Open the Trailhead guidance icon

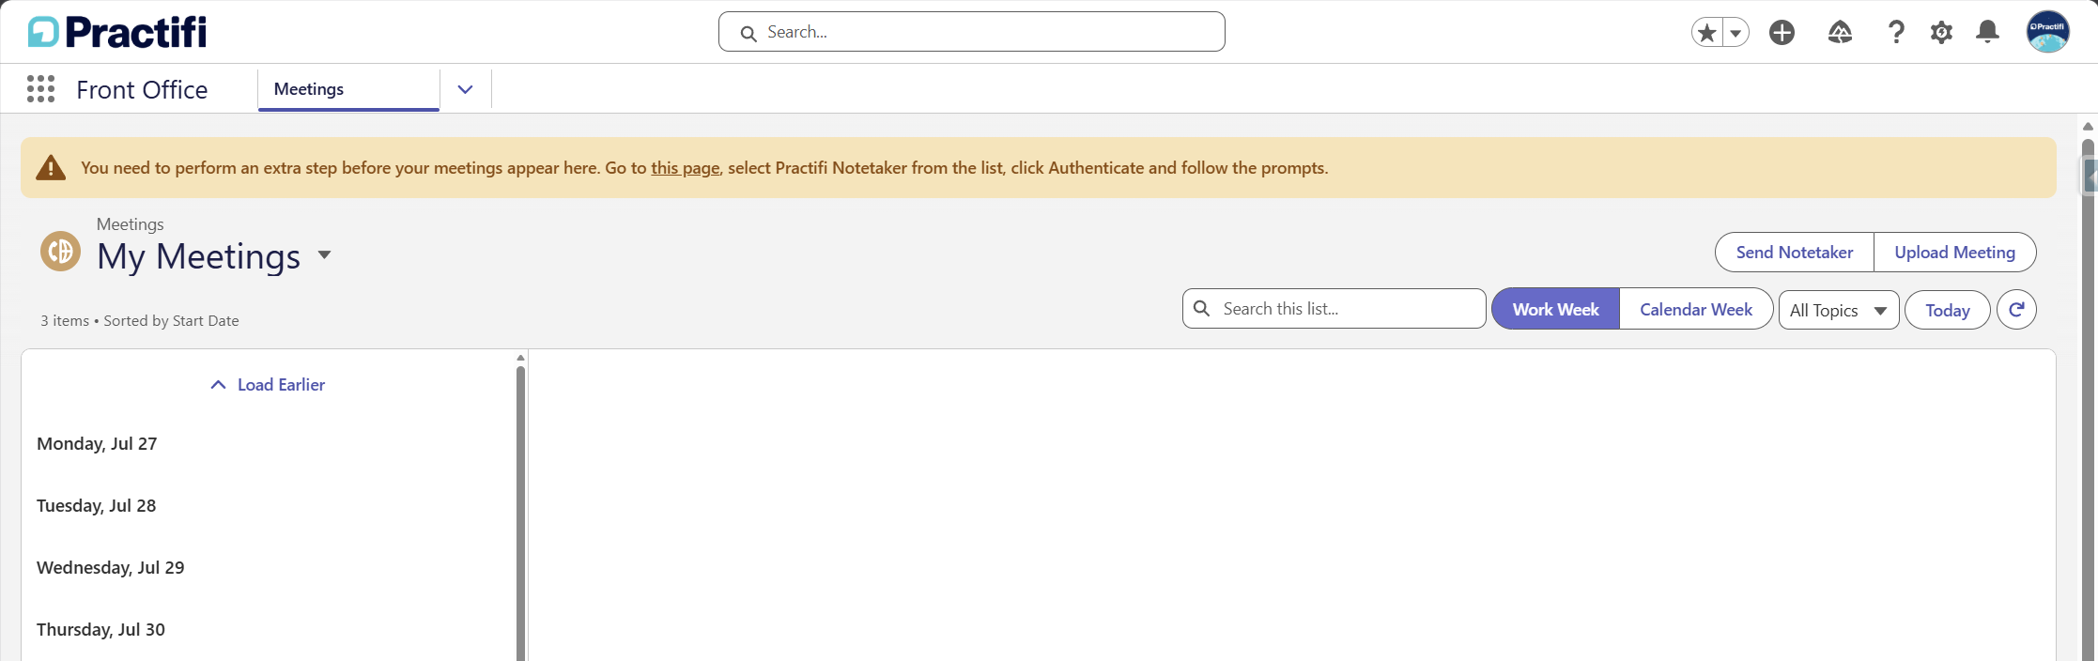click(1840, 33)
